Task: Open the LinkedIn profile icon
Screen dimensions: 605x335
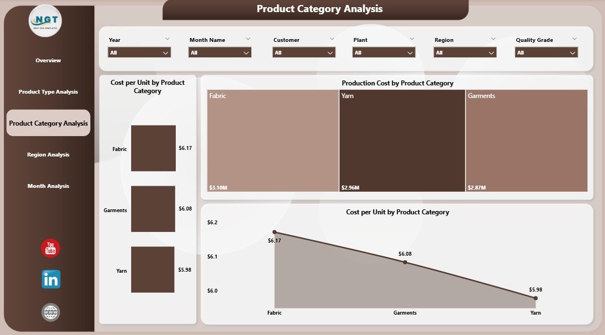Action: tap(50, 279)
